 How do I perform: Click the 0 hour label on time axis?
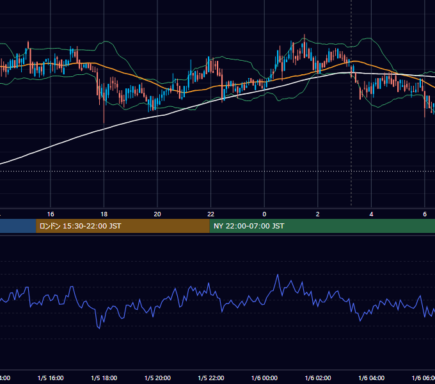(264, 214)
